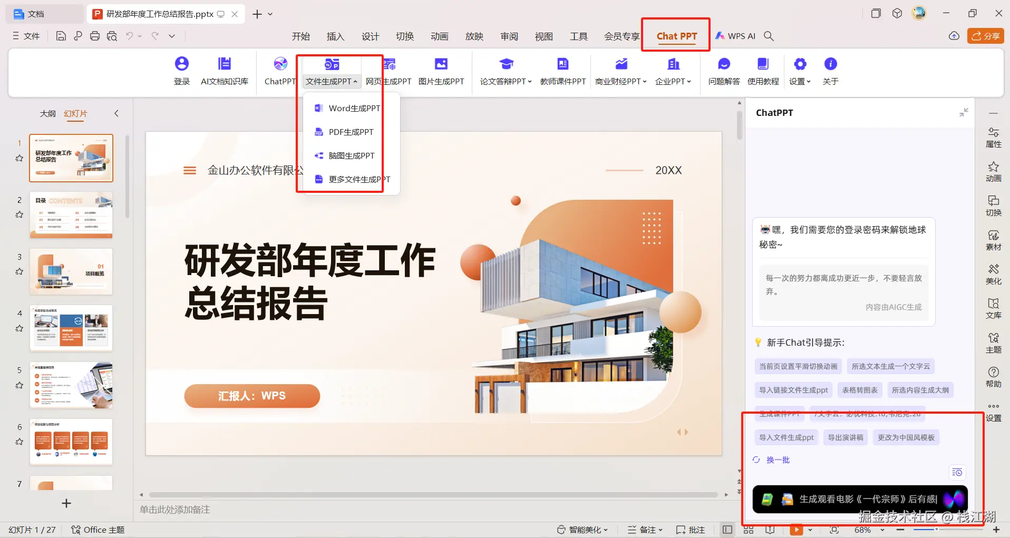Click the notes field 单击此处添加备注

pyautogui.click(x=175, y=510)
